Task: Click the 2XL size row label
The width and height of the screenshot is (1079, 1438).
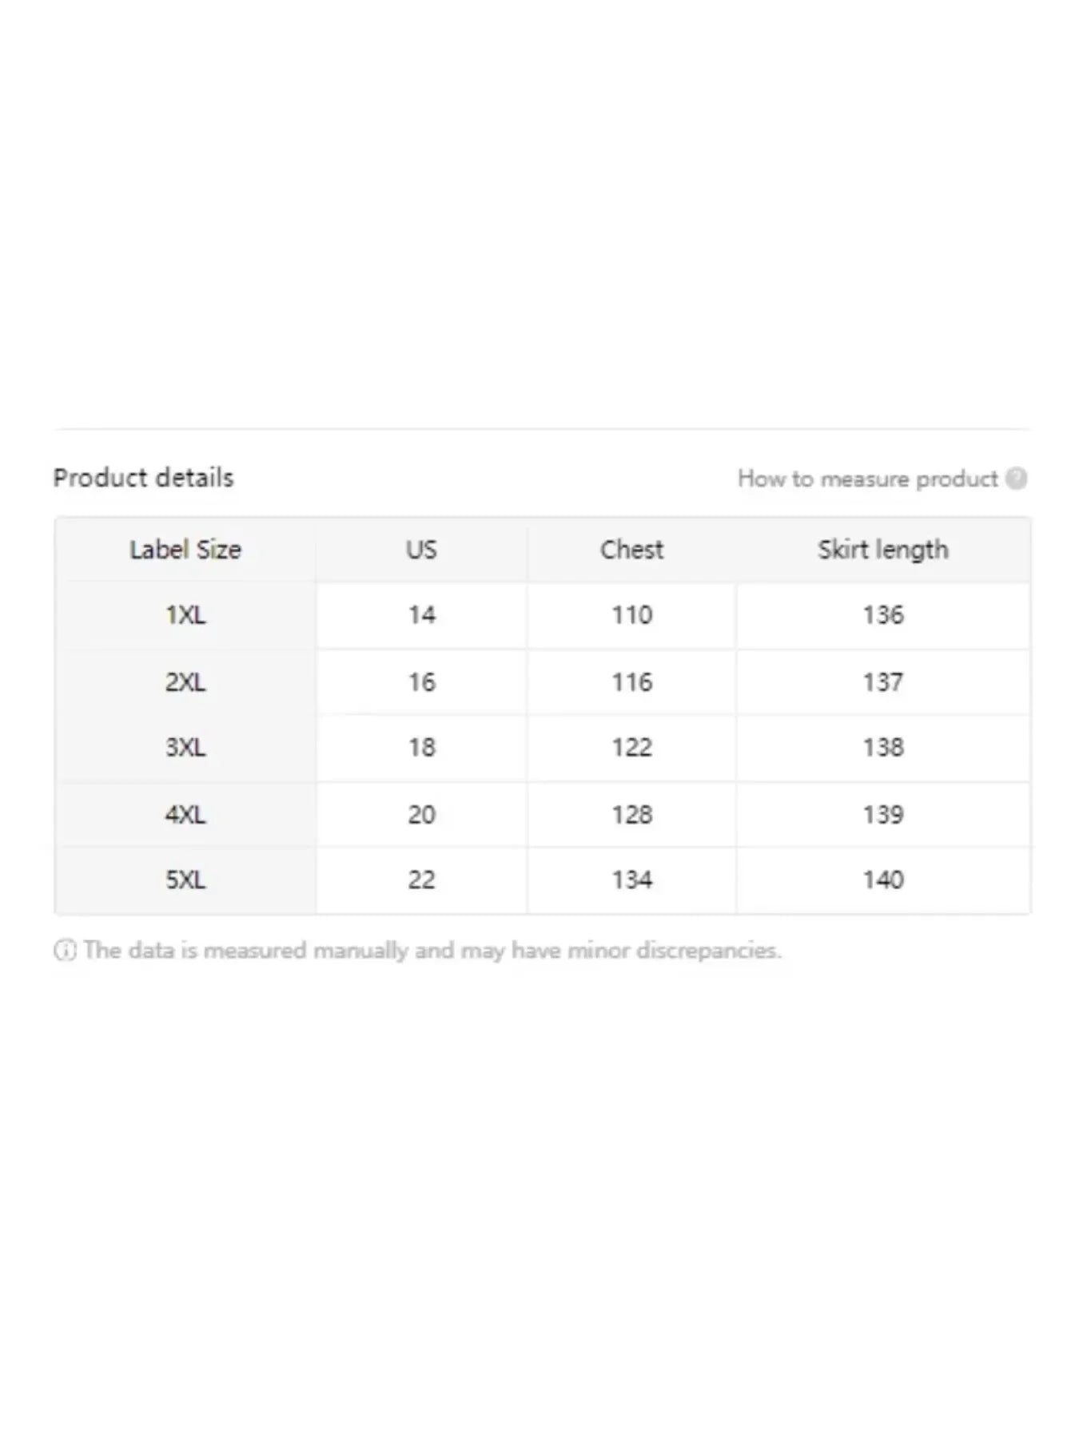Action: tap(185, 682)
